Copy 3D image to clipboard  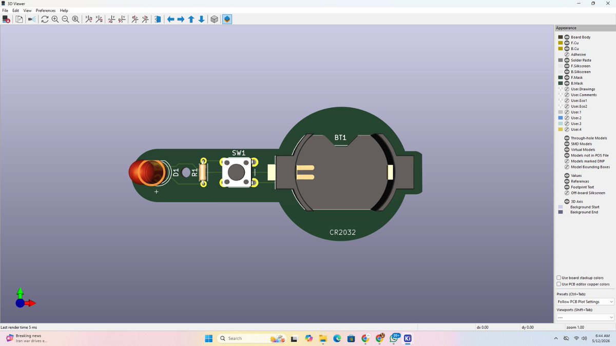click(19, 19)
